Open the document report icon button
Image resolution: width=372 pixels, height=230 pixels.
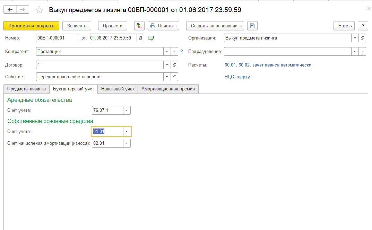click(x=252, y=26)
